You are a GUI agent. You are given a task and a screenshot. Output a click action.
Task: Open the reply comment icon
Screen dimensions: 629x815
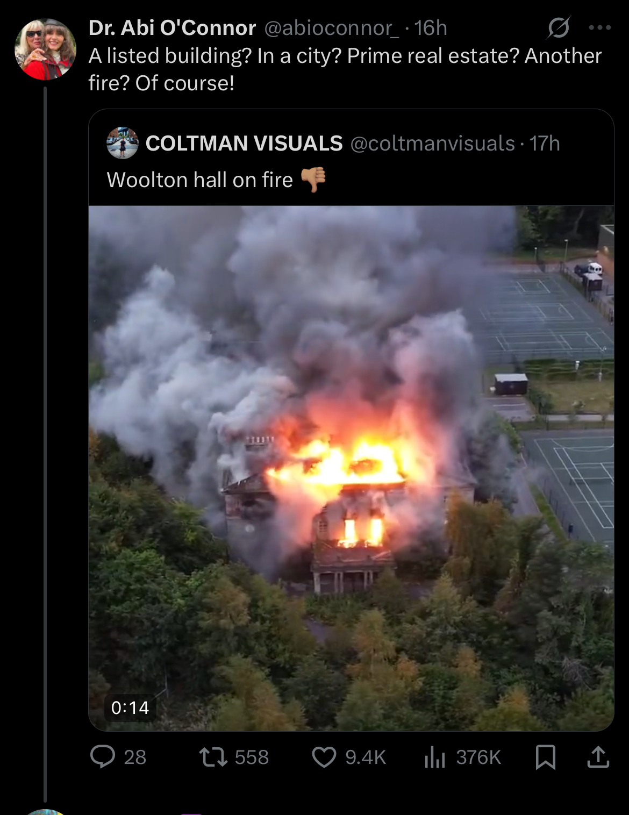click(x=103, y=757)
